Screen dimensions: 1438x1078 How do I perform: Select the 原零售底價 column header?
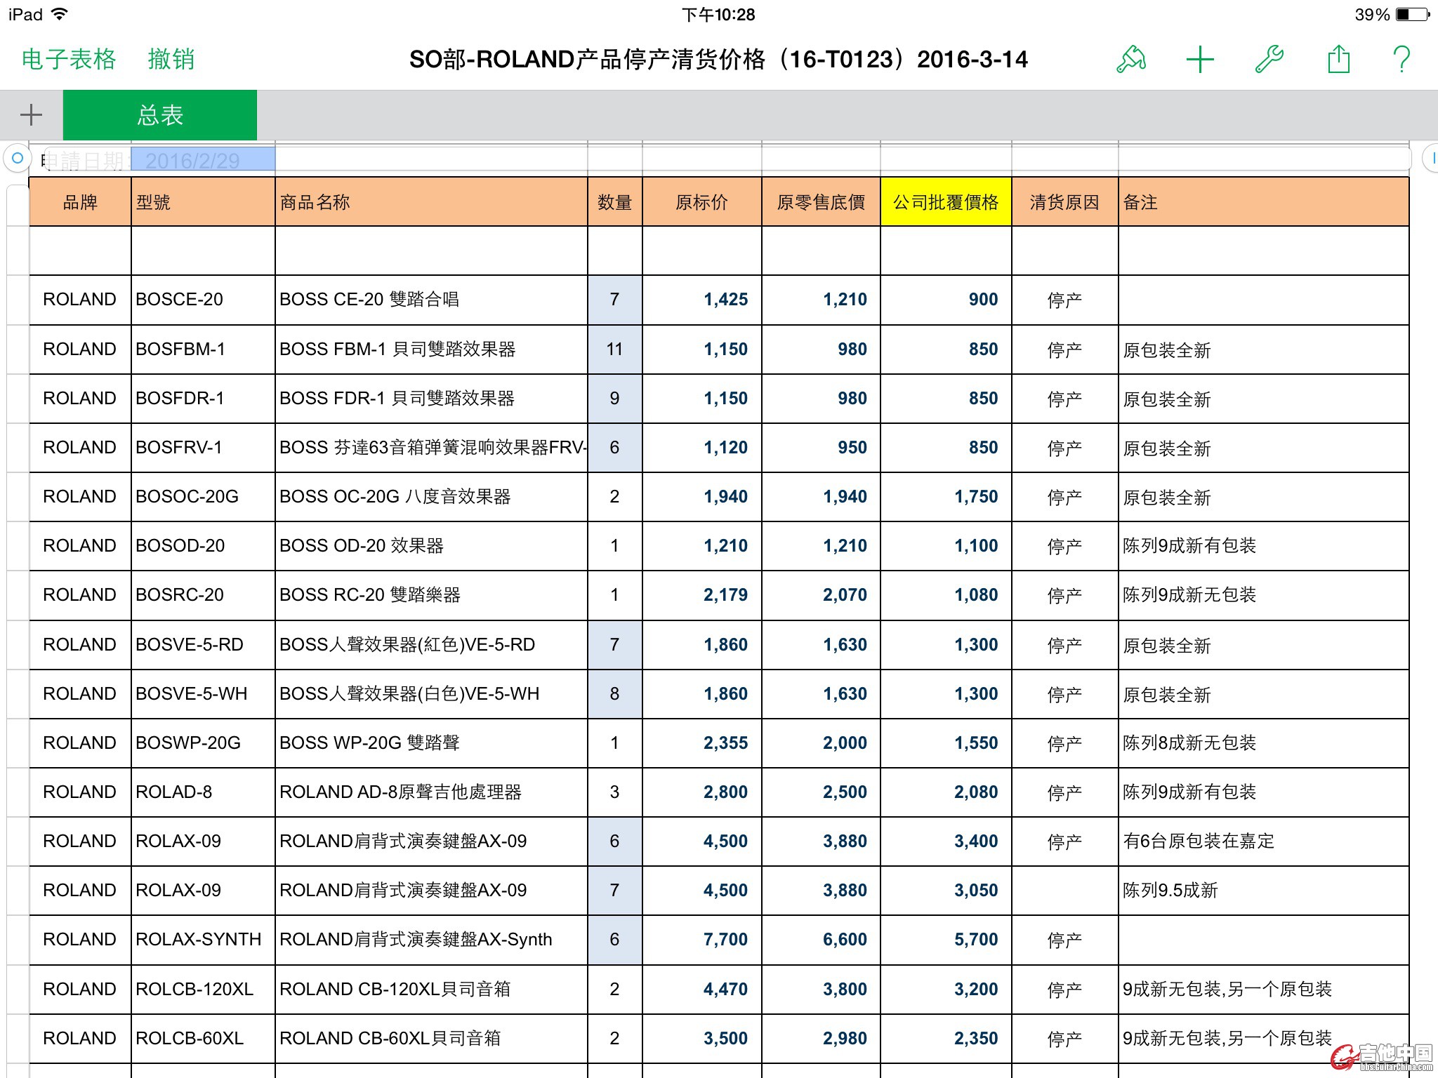pos(821,202)
